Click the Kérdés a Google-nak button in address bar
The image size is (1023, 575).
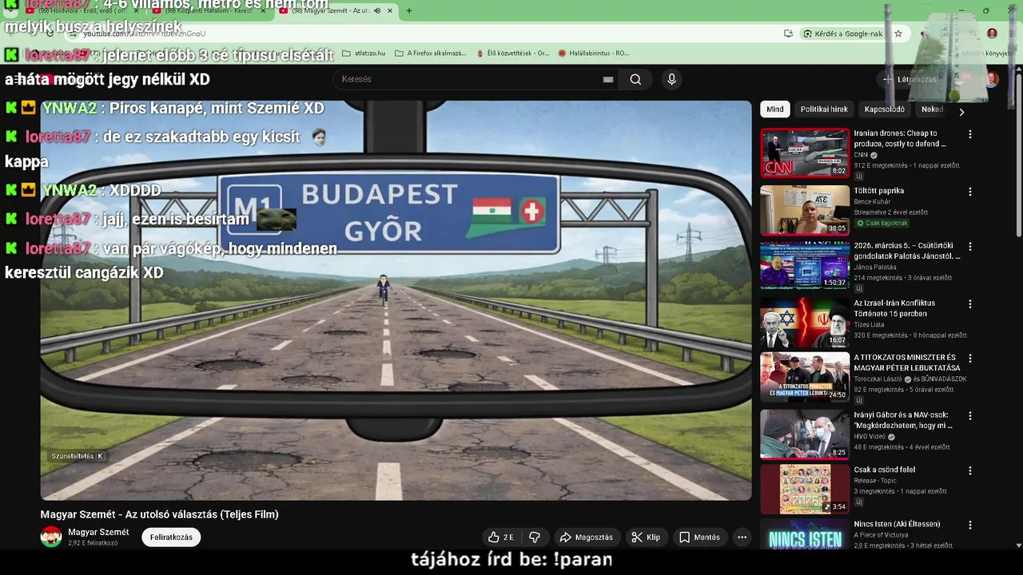(x=842, y=34)
